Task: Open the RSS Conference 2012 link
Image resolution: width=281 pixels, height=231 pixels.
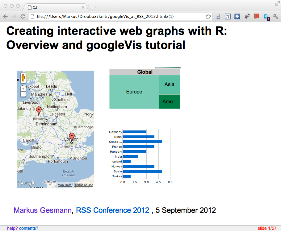Action: pos(112,210)
